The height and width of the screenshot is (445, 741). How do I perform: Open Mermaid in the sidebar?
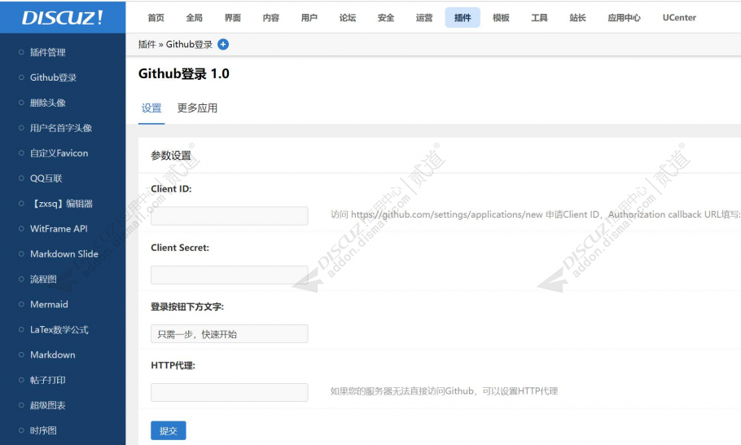click(x=49, y=305)
